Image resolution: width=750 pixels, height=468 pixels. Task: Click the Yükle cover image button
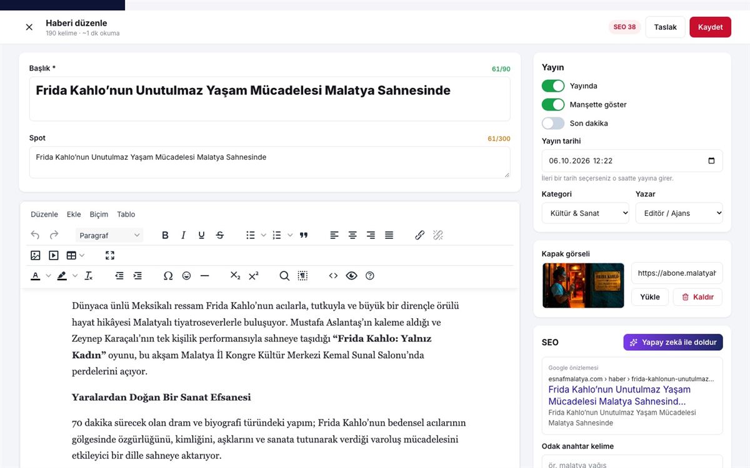(x=650, y=297)
